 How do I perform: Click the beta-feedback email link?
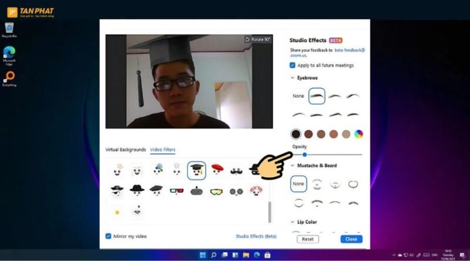point(350,50)
